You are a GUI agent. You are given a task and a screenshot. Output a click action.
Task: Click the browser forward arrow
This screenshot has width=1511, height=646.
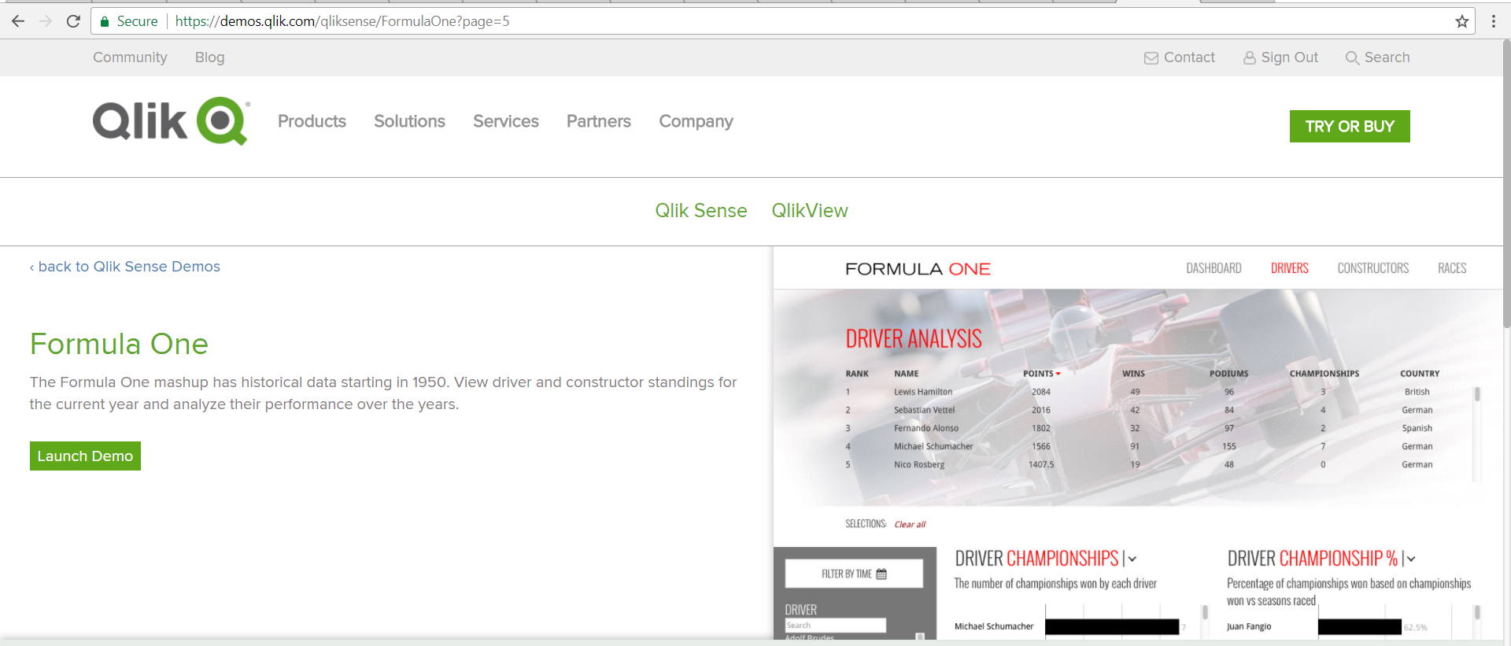[46, 21]
